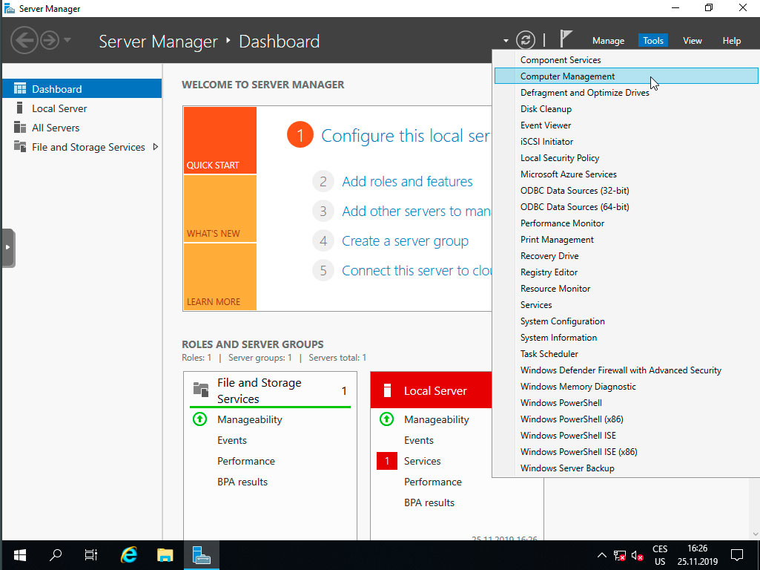Refresh Server Manager using the refresh icon

pyautogui.click(x=525, y=41)
